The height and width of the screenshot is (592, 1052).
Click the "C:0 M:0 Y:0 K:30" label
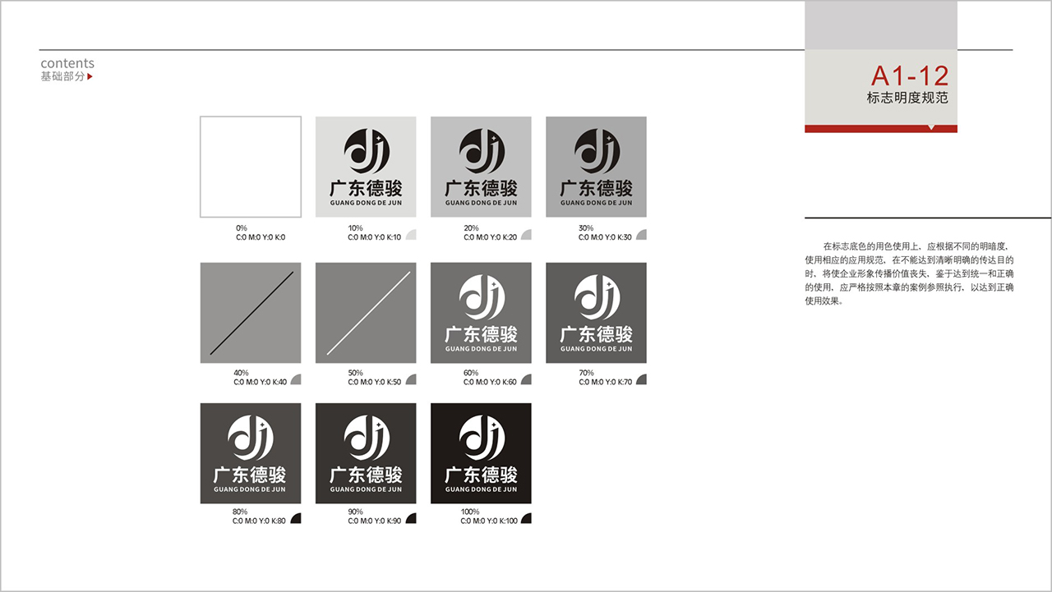pos(605,237)
